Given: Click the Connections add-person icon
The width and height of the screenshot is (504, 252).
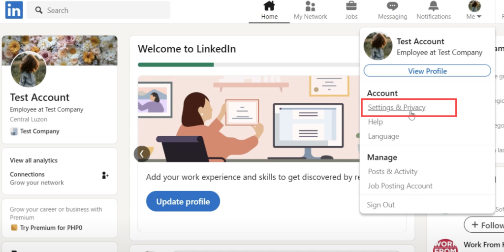Looking at the screenshot, I should [105, 175].
